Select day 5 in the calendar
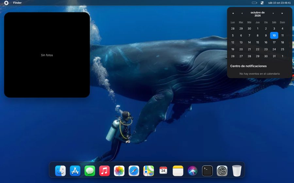 tap(233, 35)
